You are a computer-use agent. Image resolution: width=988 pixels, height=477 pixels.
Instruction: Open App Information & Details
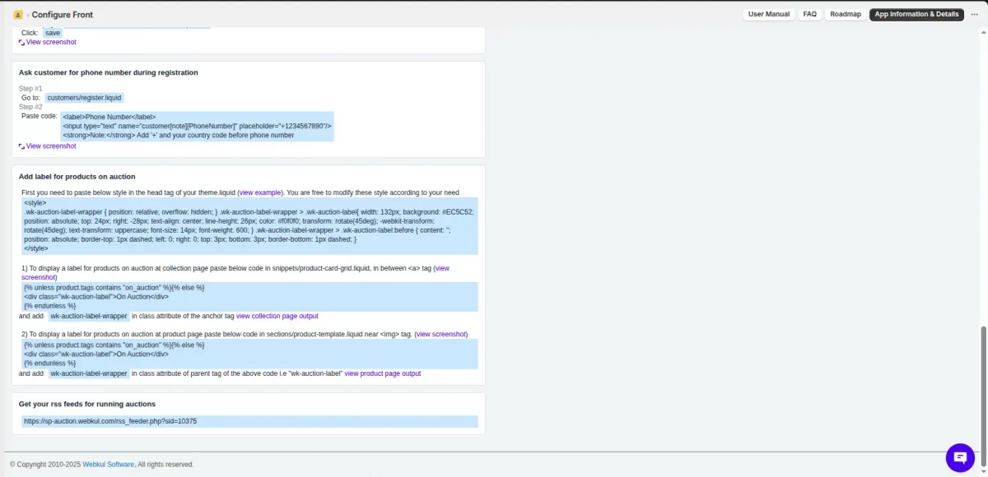[x=916, y=14]
